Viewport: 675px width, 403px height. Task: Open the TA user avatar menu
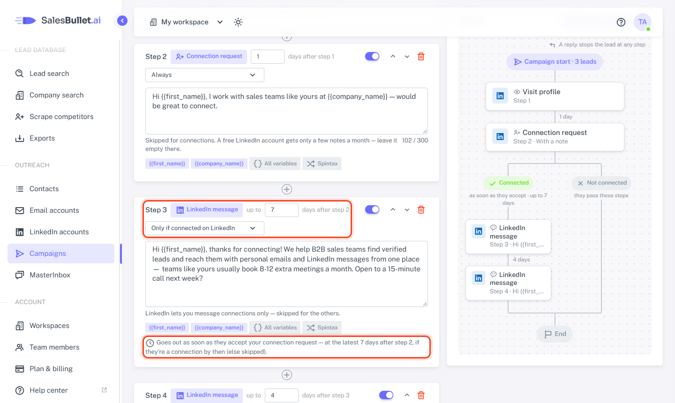[643, 22]
